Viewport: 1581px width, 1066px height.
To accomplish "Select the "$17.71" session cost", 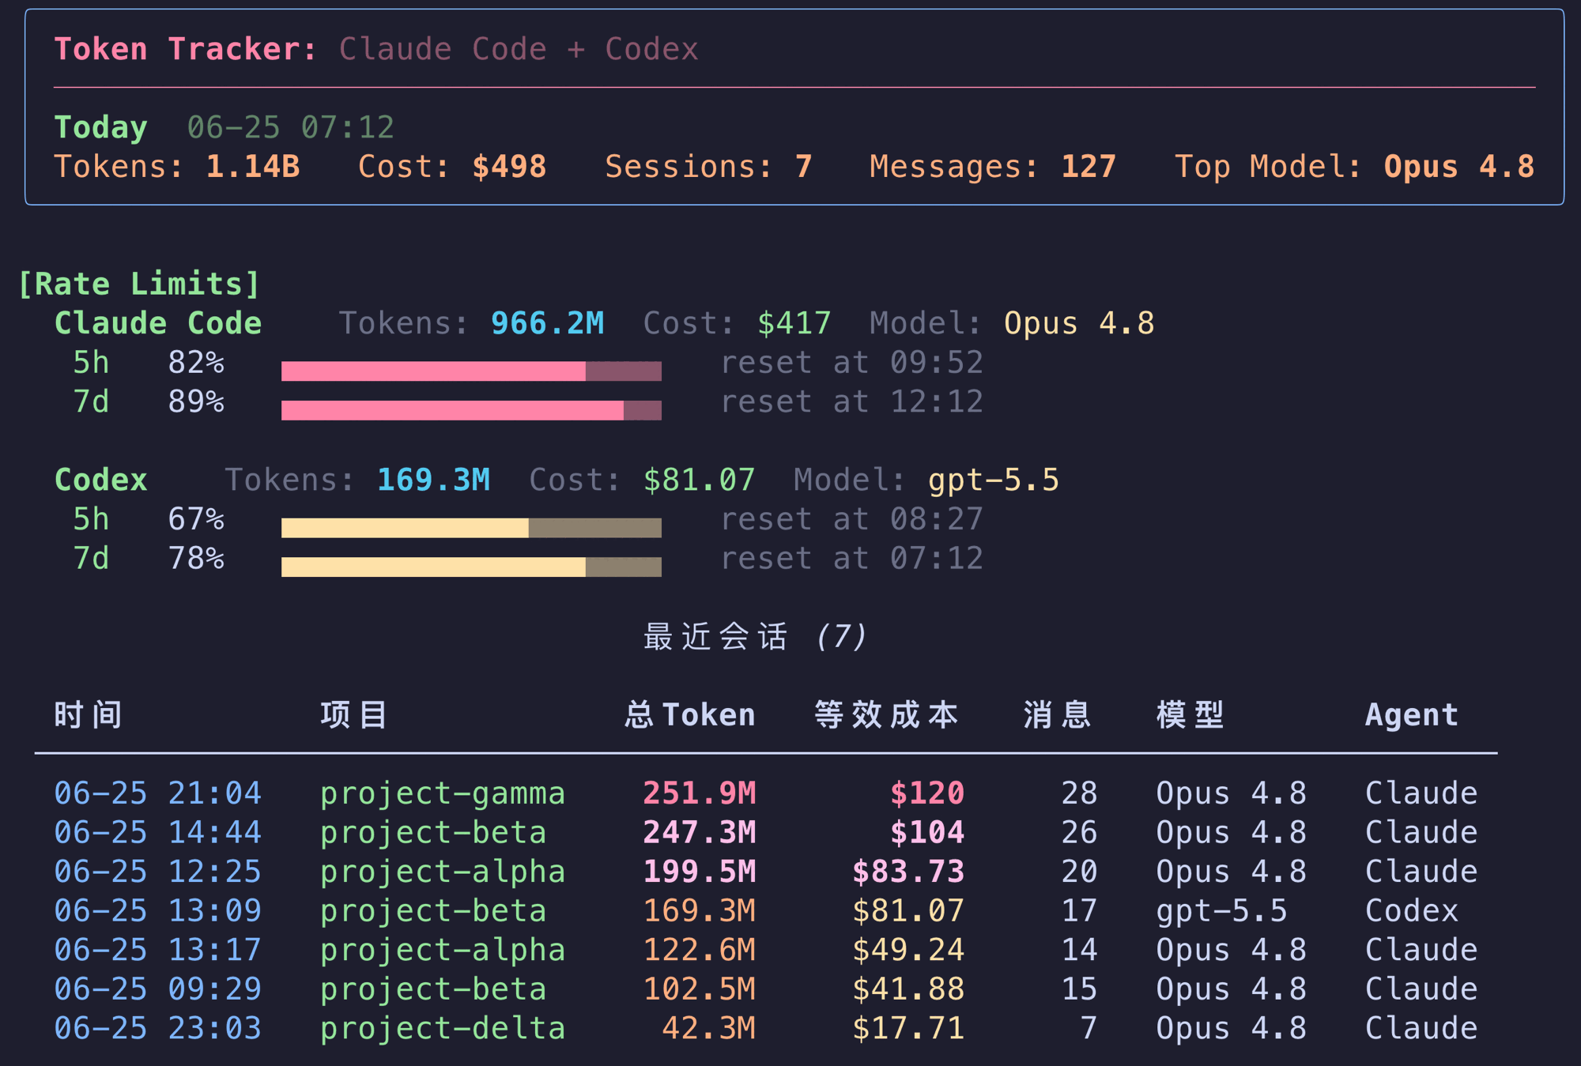I will click(x=908, y=1027).
